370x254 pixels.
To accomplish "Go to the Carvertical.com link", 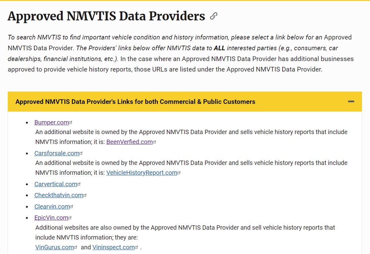I will 55,184.
